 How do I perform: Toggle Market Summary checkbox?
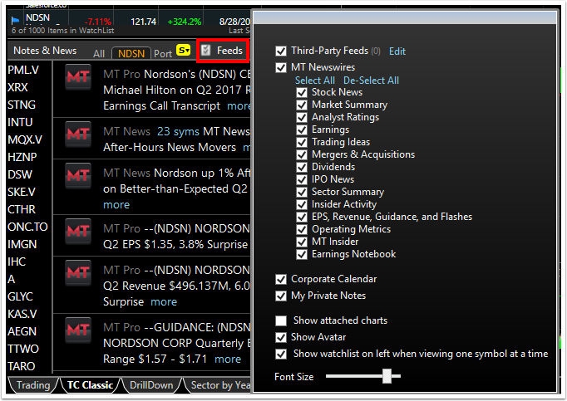point(302,105)
